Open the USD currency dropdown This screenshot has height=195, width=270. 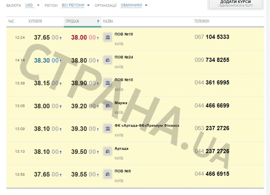point(32,6)
